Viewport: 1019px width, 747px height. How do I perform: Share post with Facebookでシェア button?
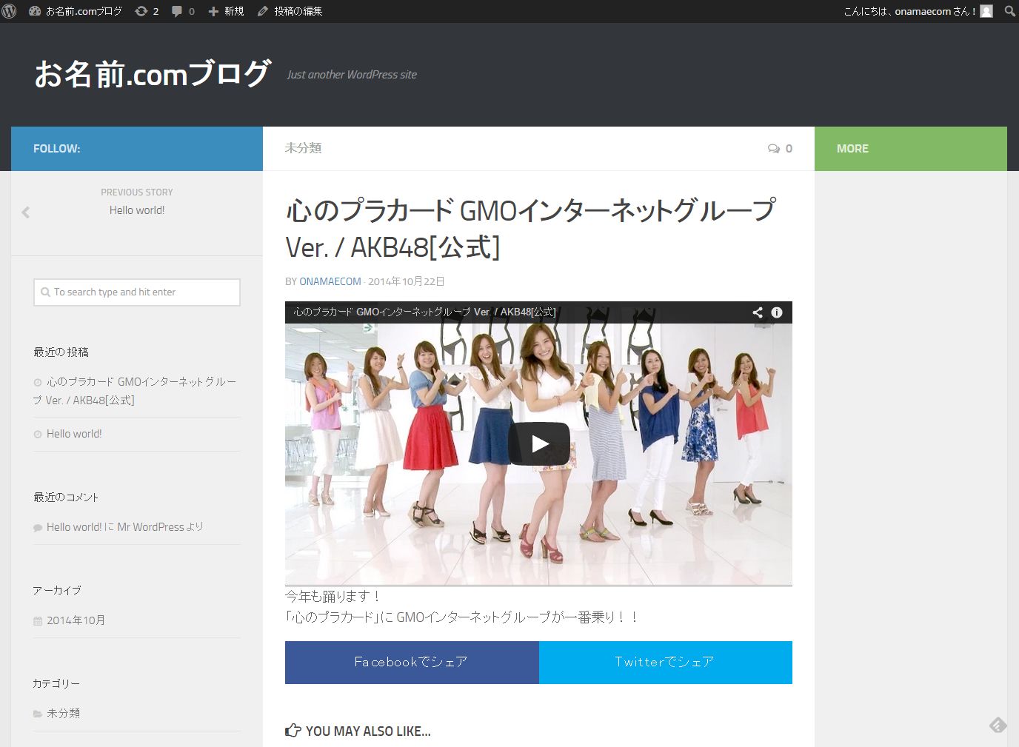(412, 663)
